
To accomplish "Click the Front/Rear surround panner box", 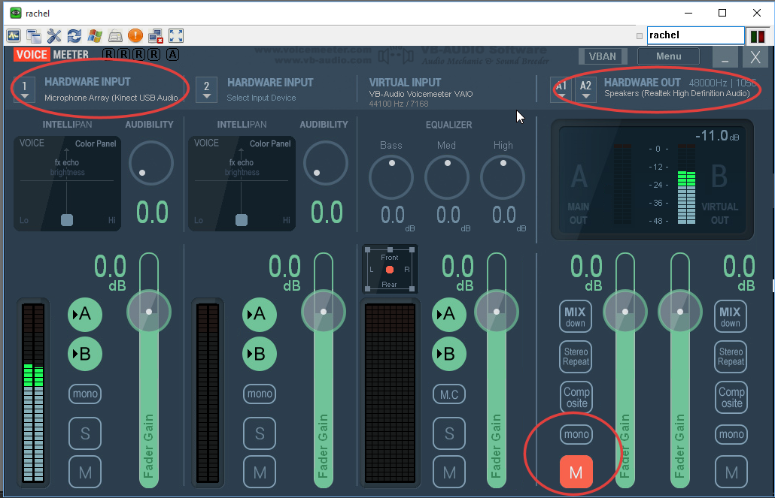I will click(x=390, y=270).
